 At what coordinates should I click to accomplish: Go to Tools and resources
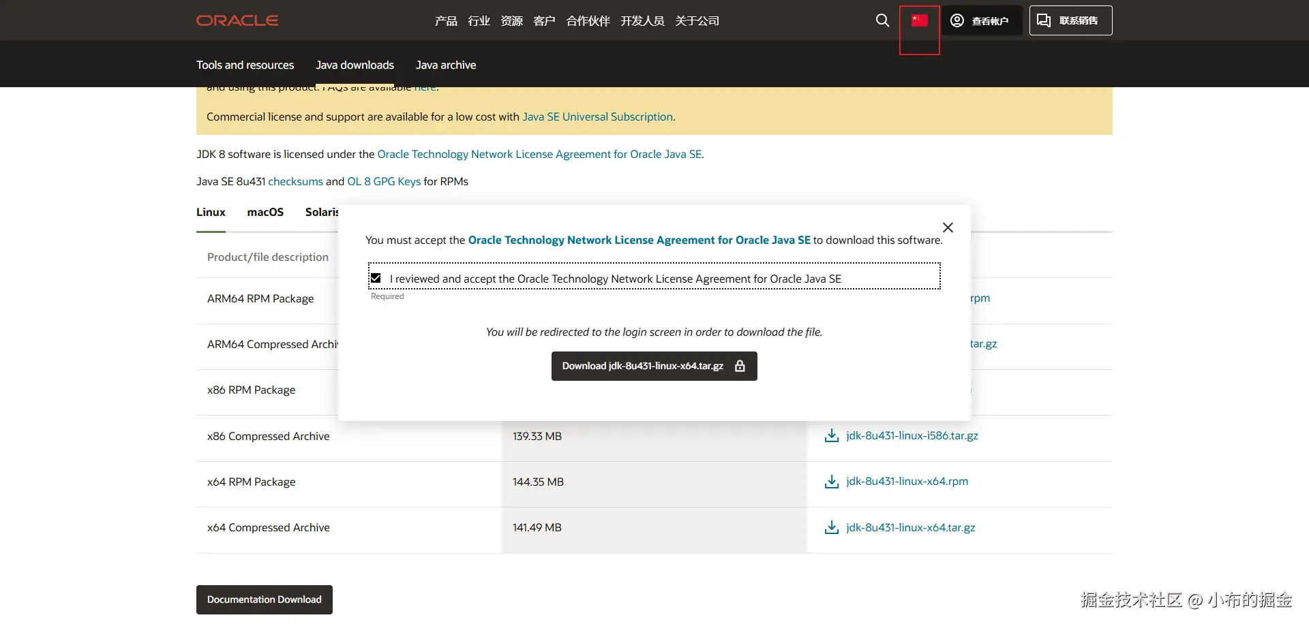pos(245,65)
